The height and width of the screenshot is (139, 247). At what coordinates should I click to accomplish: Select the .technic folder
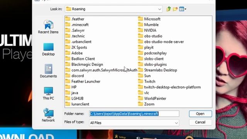click(x=75, y=36)
